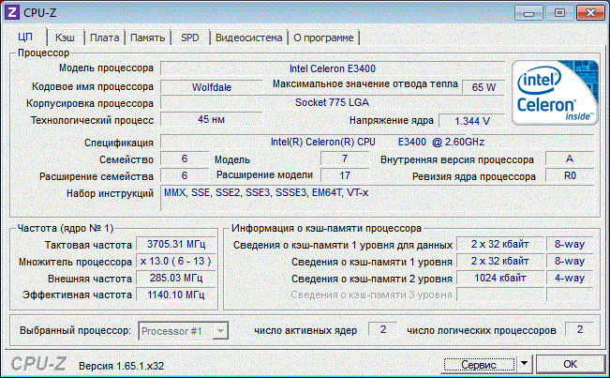This screenshot has width=610, height=378.
Task: Show the О программе tab
Action: coord(323,38)
